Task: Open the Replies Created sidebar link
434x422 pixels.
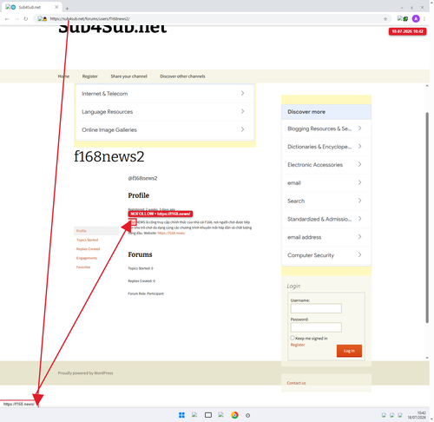Action: (88, 249)
